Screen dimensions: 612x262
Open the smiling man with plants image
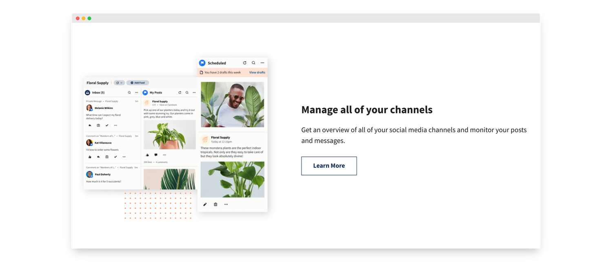[x=232, y=104]
